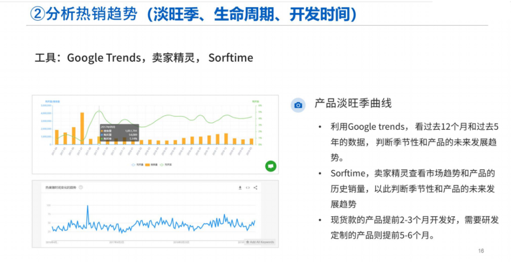Click the 100 peak of the blue trend line
Screen dimensions: 511x262
(x=88, y=206)
